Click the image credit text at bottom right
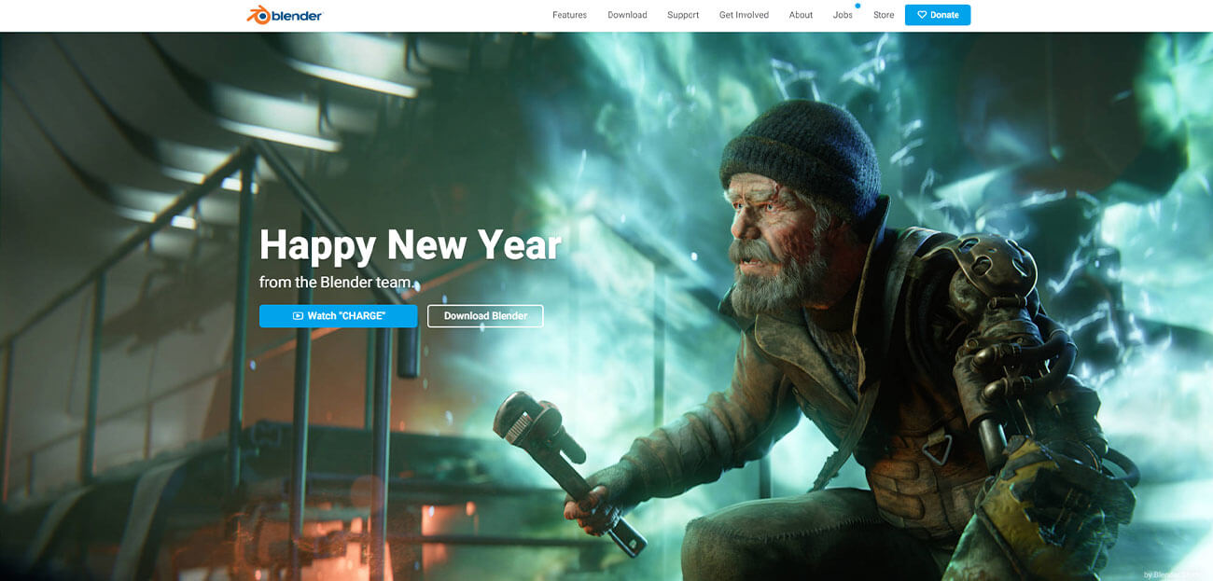This screenshot has width=1213, height=581. [1177, 574]
